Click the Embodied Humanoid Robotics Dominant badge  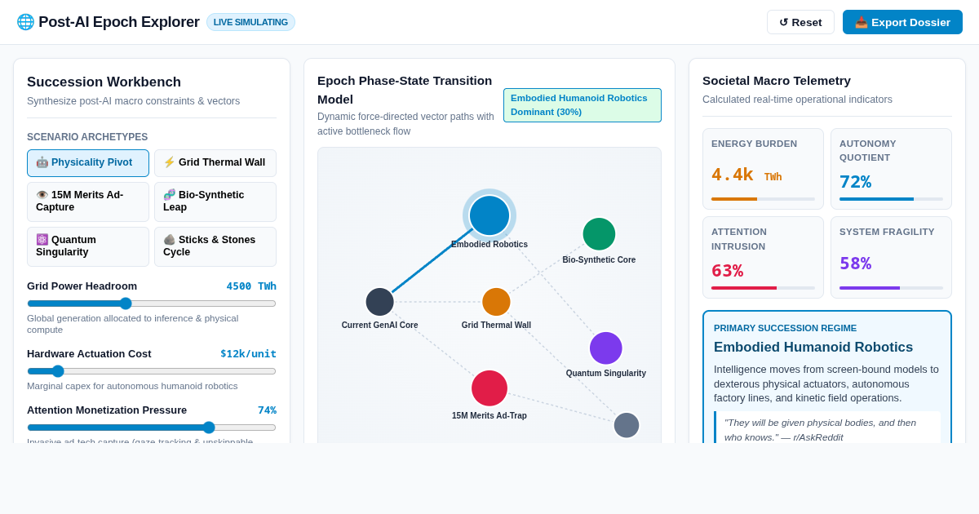[x=583, y=105]
